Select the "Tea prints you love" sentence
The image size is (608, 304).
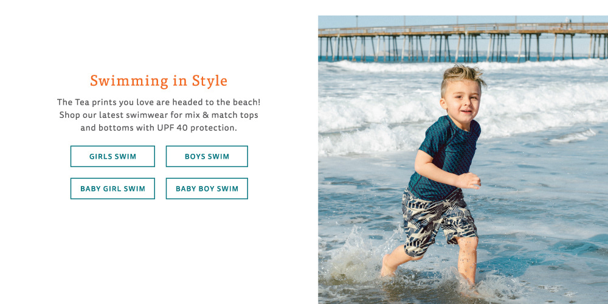(159, 102)
